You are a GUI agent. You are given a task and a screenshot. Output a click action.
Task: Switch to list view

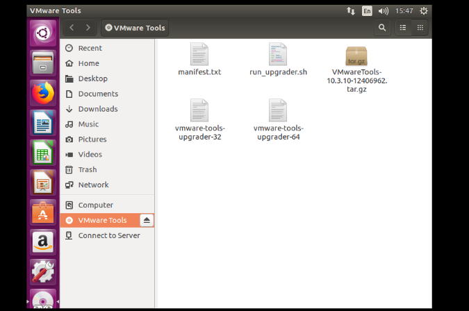pyautogui.click(x=403, y=28)
